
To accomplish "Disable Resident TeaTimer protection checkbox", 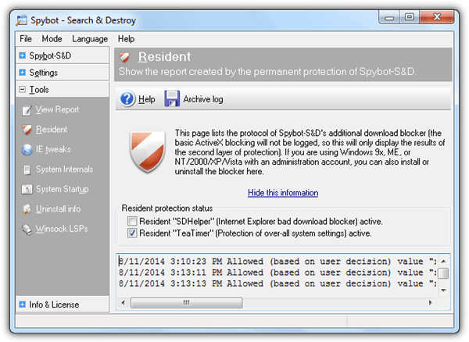I will pos(132,233).
